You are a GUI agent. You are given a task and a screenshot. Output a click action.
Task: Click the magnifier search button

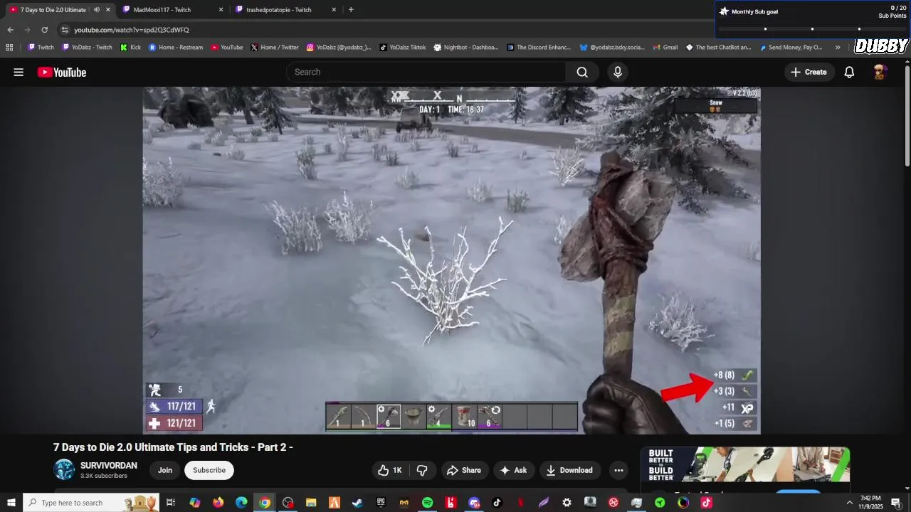pos(582,72)
